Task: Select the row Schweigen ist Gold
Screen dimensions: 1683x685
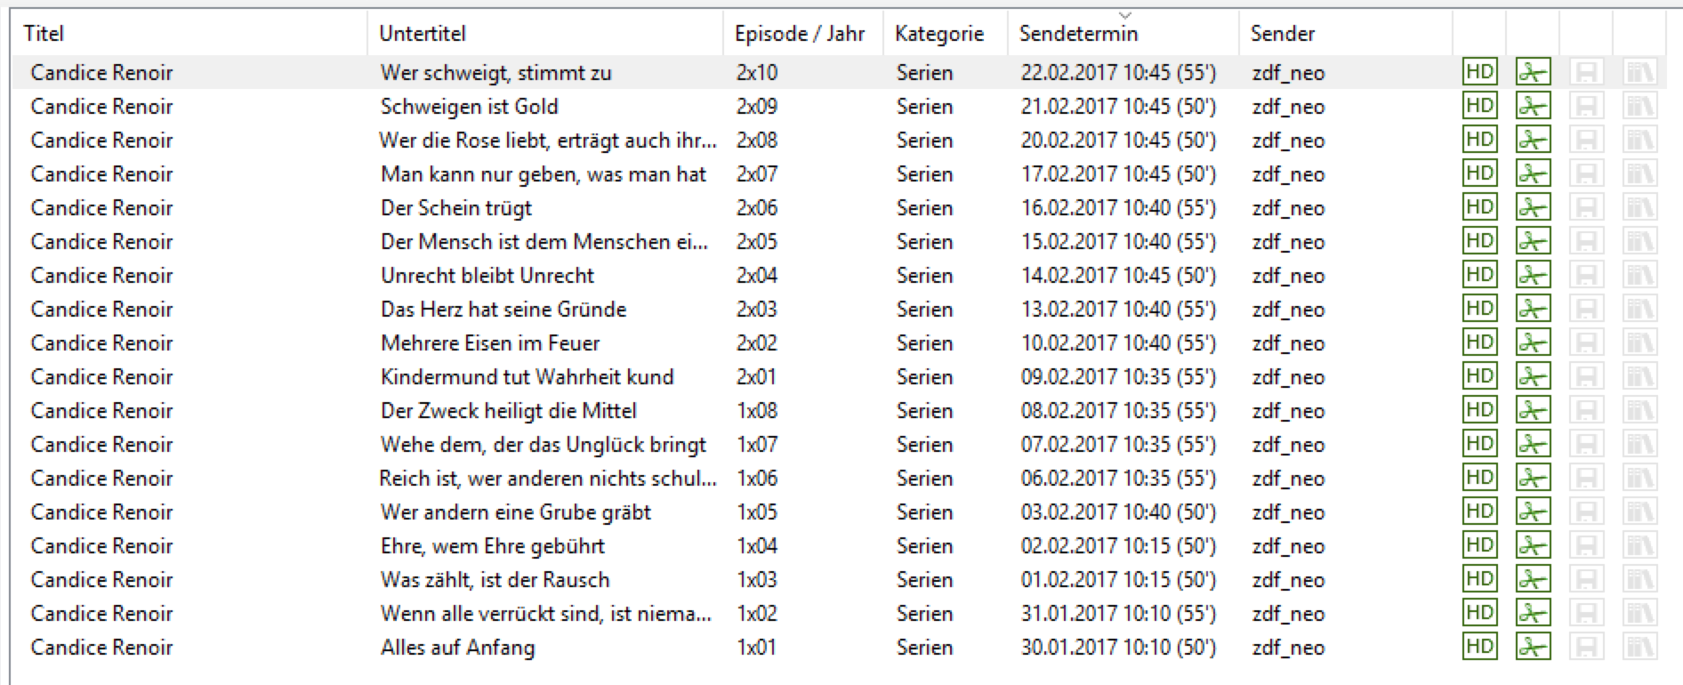Action: pyautogui.click(x=469, y=107)
